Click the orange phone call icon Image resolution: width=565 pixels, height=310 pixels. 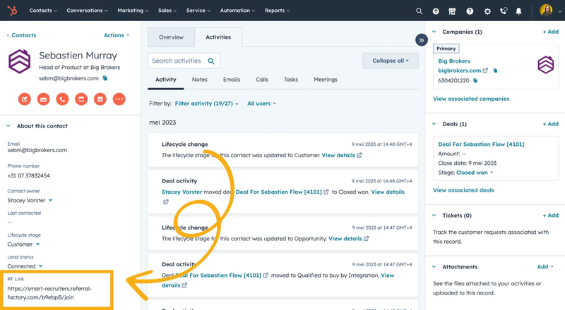tap(63, 99)
